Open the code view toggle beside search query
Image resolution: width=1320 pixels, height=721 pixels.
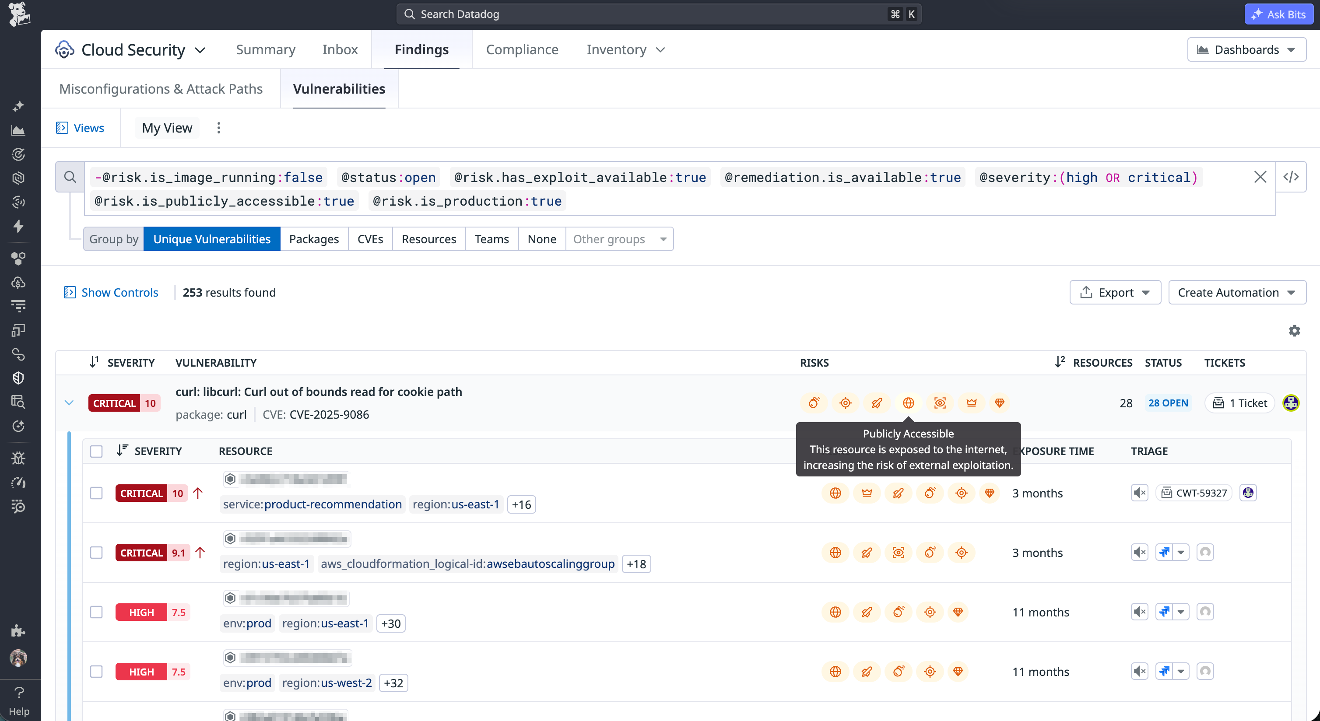coord(1291,177)
